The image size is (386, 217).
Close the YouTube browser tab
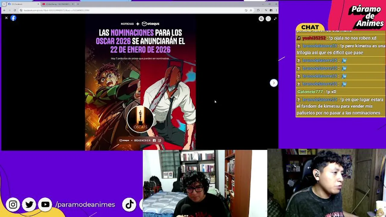pos(73,4)
